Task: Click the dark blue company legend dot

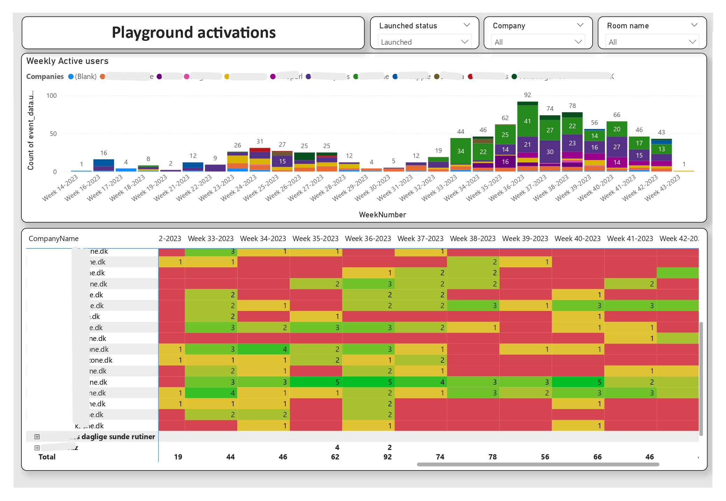Action: coord(395,76)
